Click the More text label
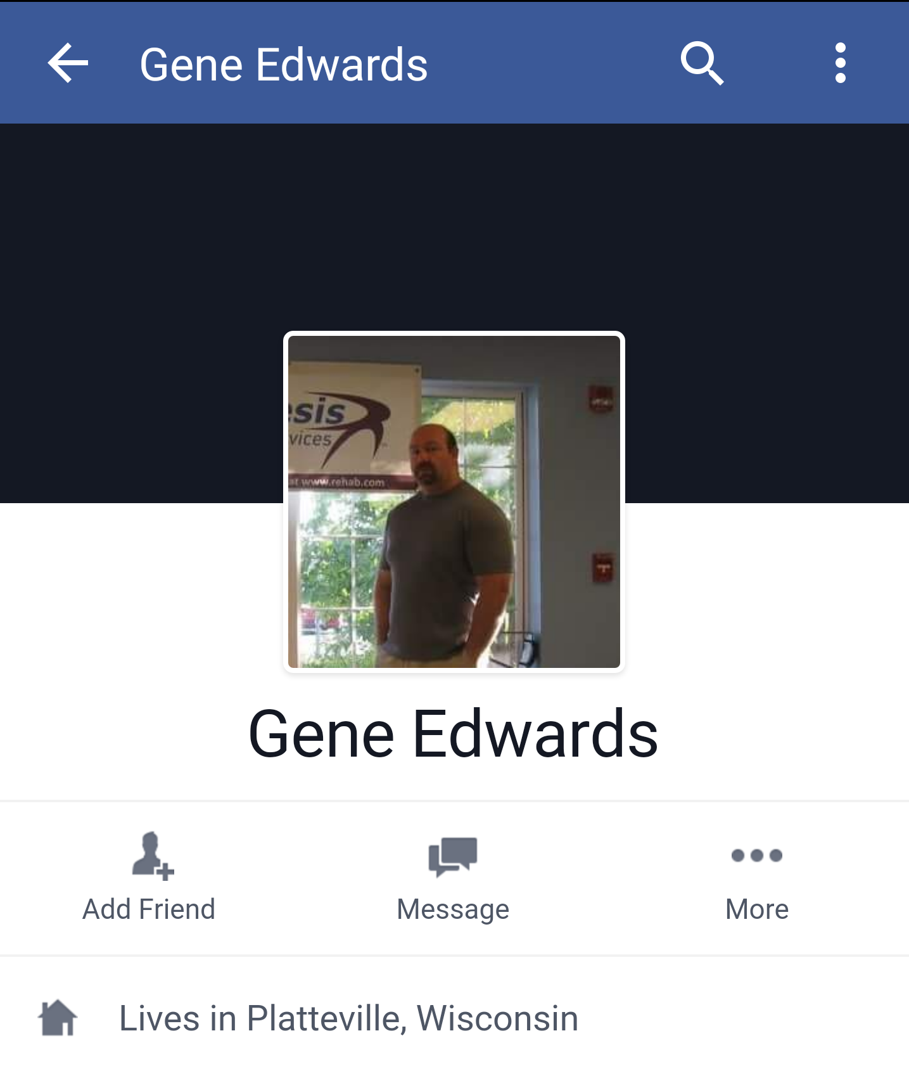Viewport: 909px width, 1083px height. click(757, 909)
